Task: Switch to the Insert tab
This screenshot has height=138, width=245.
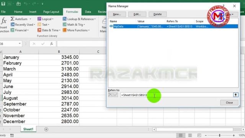Action: (x=33, y=12)
